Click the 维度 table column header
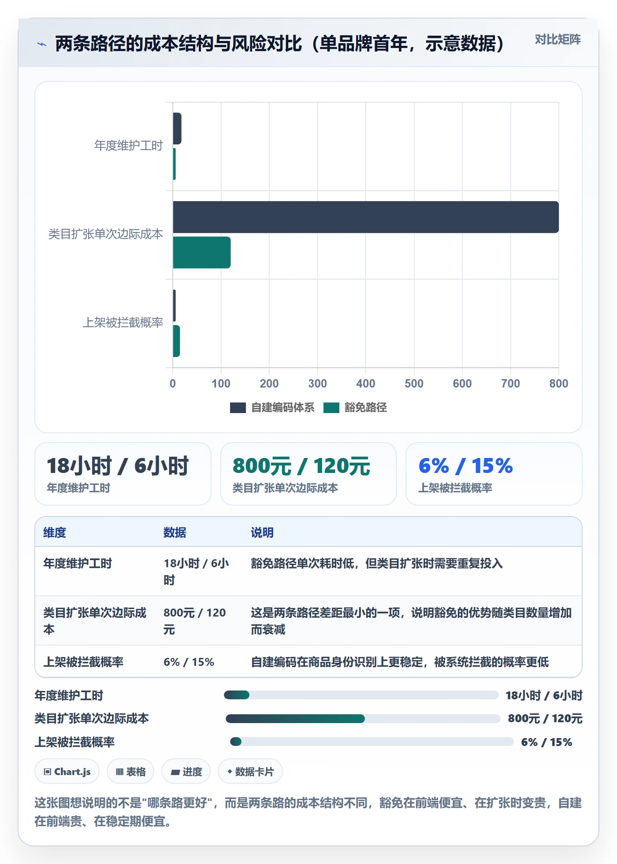The width and height of the screenshot is (617, 864). tap(55, 533)
